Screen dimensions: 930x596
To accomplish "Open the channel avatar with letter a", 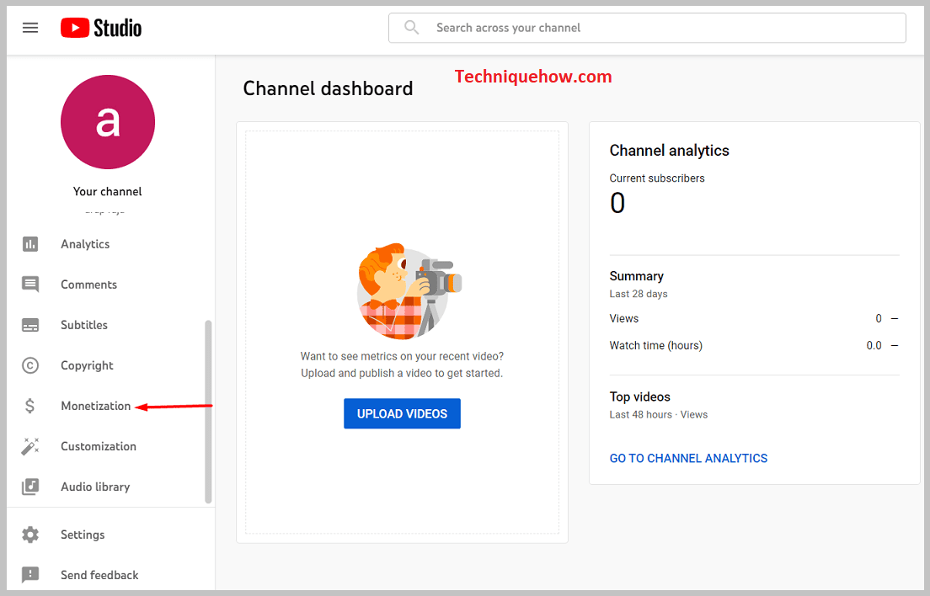I will click(x=107, y=122).
